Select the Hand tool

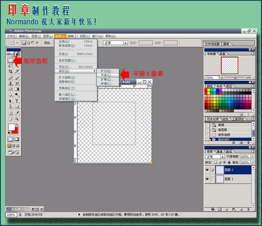pos(10,119)
